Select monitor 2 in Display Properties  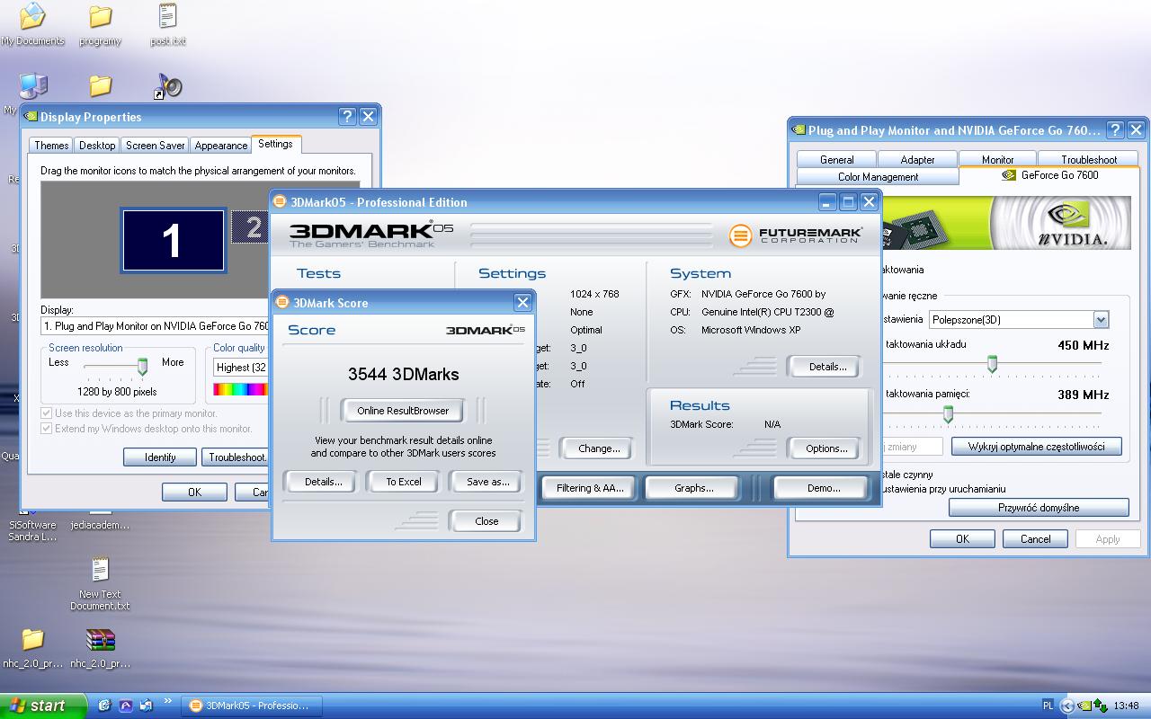(250, 226)
